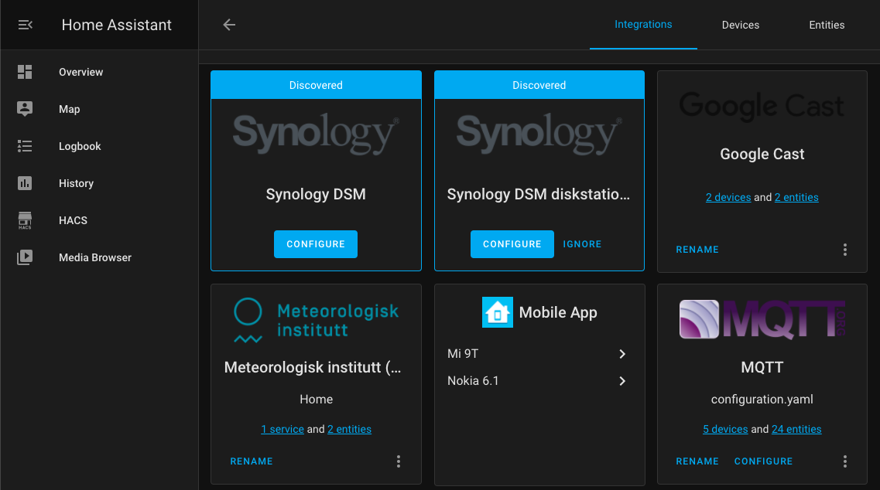Image resolution: width=880 pixels, height=490 pixels.
Task: Open Meteorologisk 1 service link
Action: point(282,429)
